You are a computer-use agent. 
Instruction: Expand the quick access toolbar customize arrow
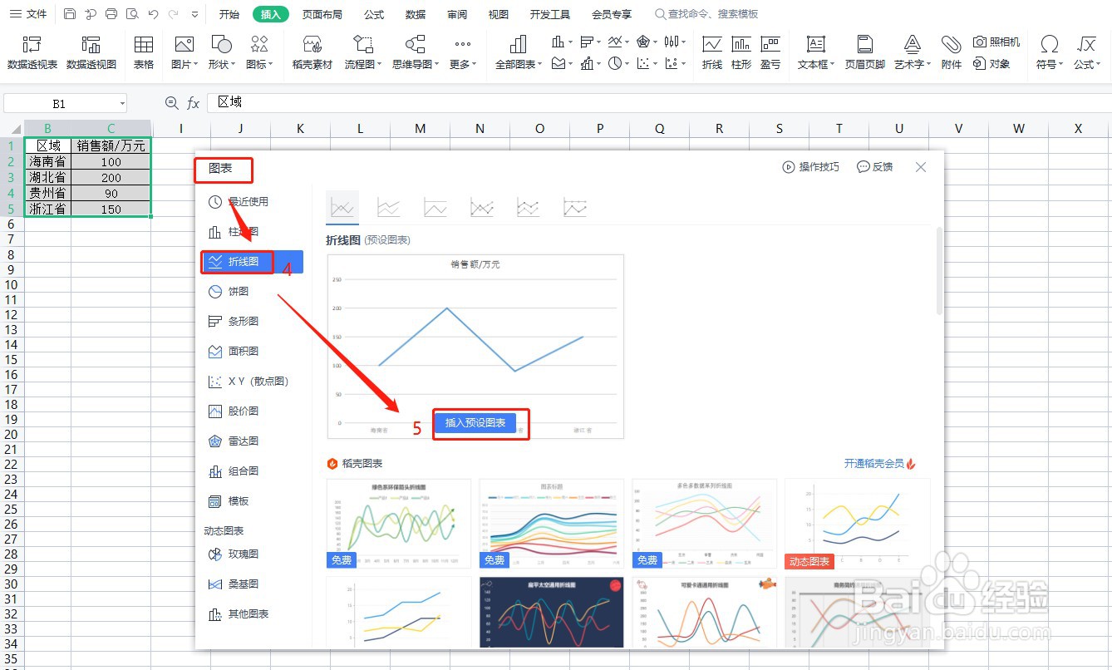click(194, 14)
